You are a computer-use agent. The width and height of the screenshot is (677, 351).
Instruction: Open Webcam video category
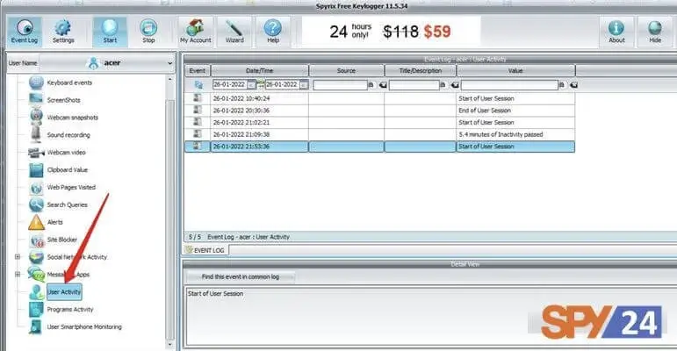click(x=66, y=153)
